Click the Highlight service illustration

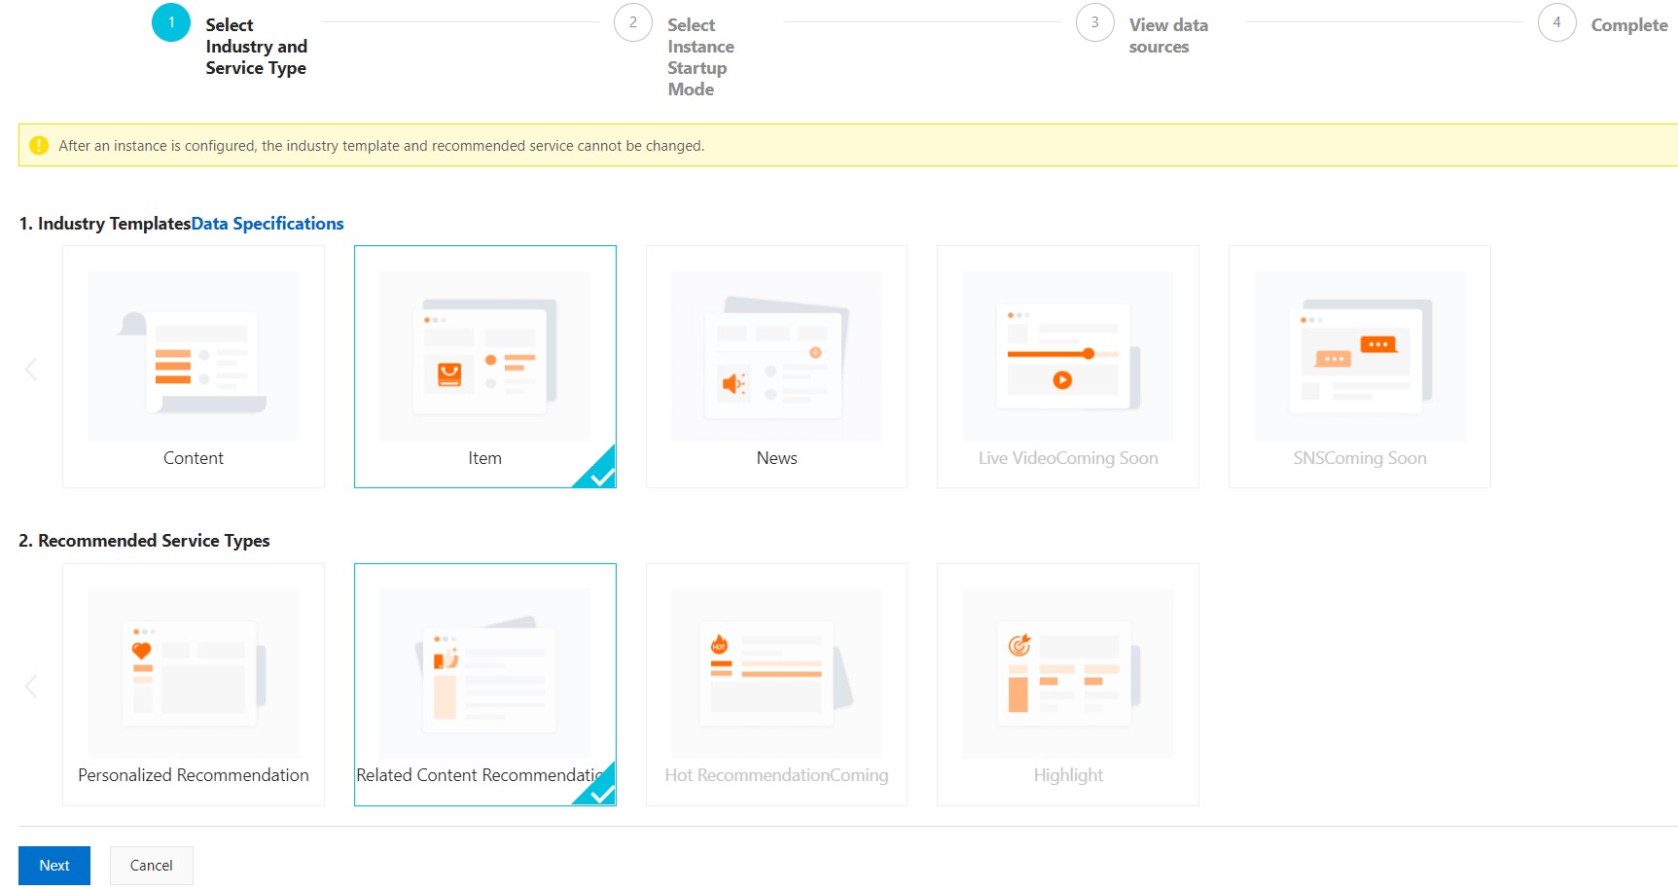click(x=1068, y=673)
